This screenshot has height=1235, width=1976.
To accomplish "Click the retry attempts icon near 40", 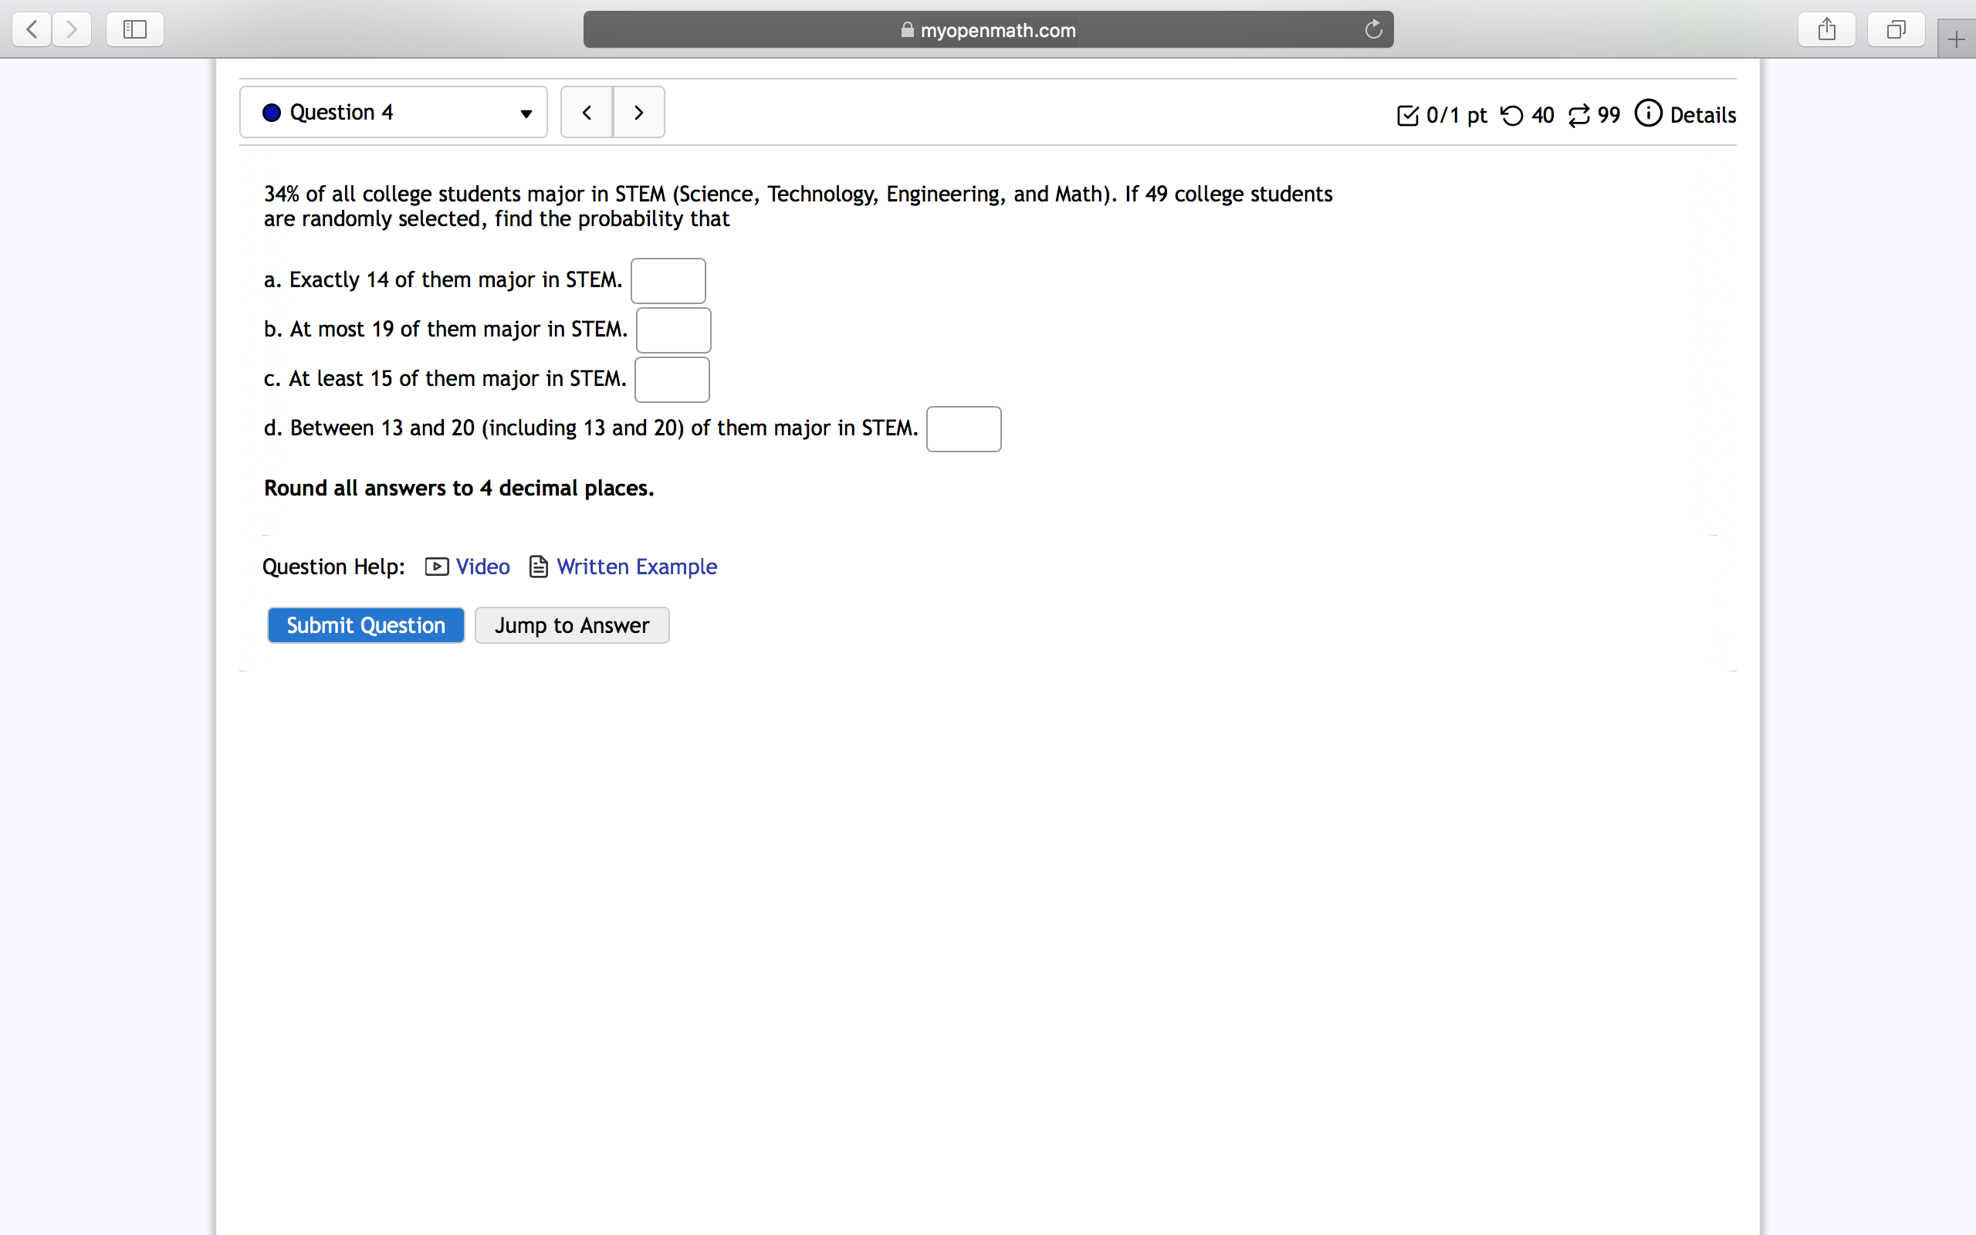I will click(1511, 115).
